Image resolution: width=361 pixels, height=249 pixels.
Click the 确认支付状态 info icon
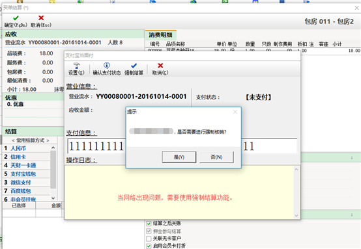coord(107,66)
